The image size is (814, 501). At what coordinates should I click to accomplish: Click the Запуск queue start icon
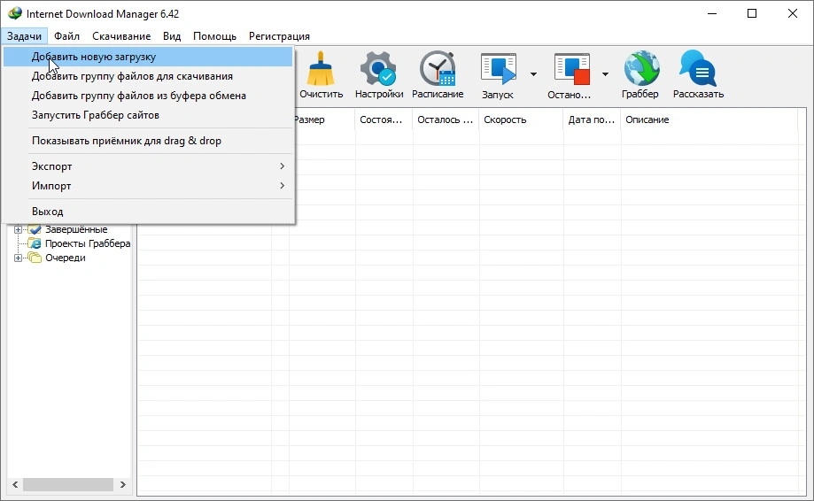coord(499,68)
